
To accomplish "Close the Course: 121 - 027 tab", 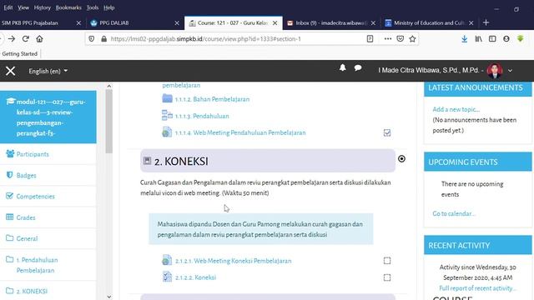I will coord(275,22).
